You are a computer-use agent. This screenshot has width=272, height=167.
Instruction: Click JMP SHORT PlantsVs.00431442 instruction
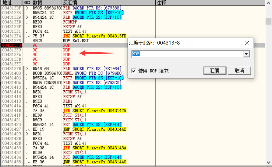coord(95,129)
